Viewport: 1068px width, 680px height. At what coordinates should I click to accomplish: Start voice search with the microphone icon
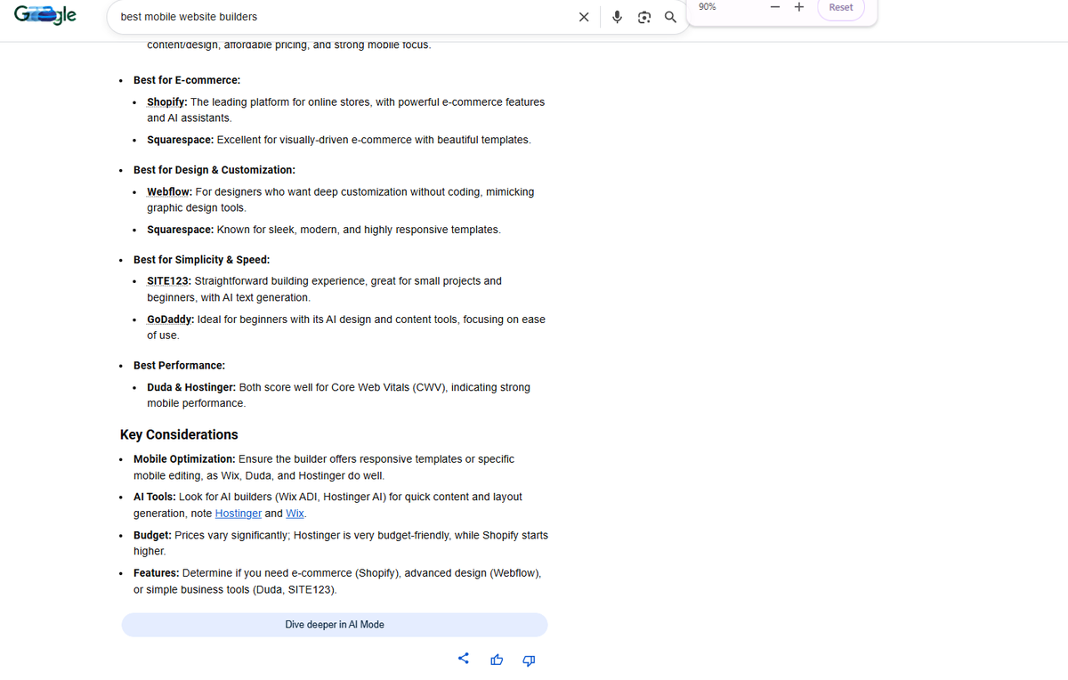616,17
